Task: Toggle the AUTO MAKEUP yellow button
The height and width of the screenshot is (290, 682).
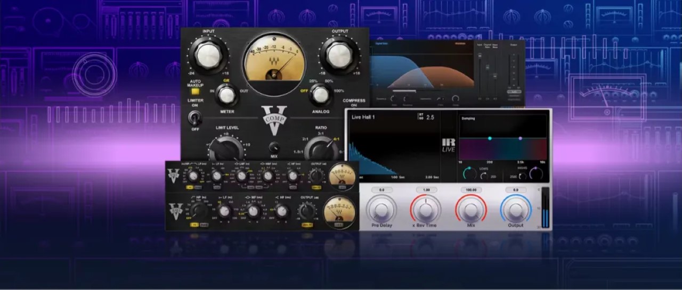Action: 195,92
